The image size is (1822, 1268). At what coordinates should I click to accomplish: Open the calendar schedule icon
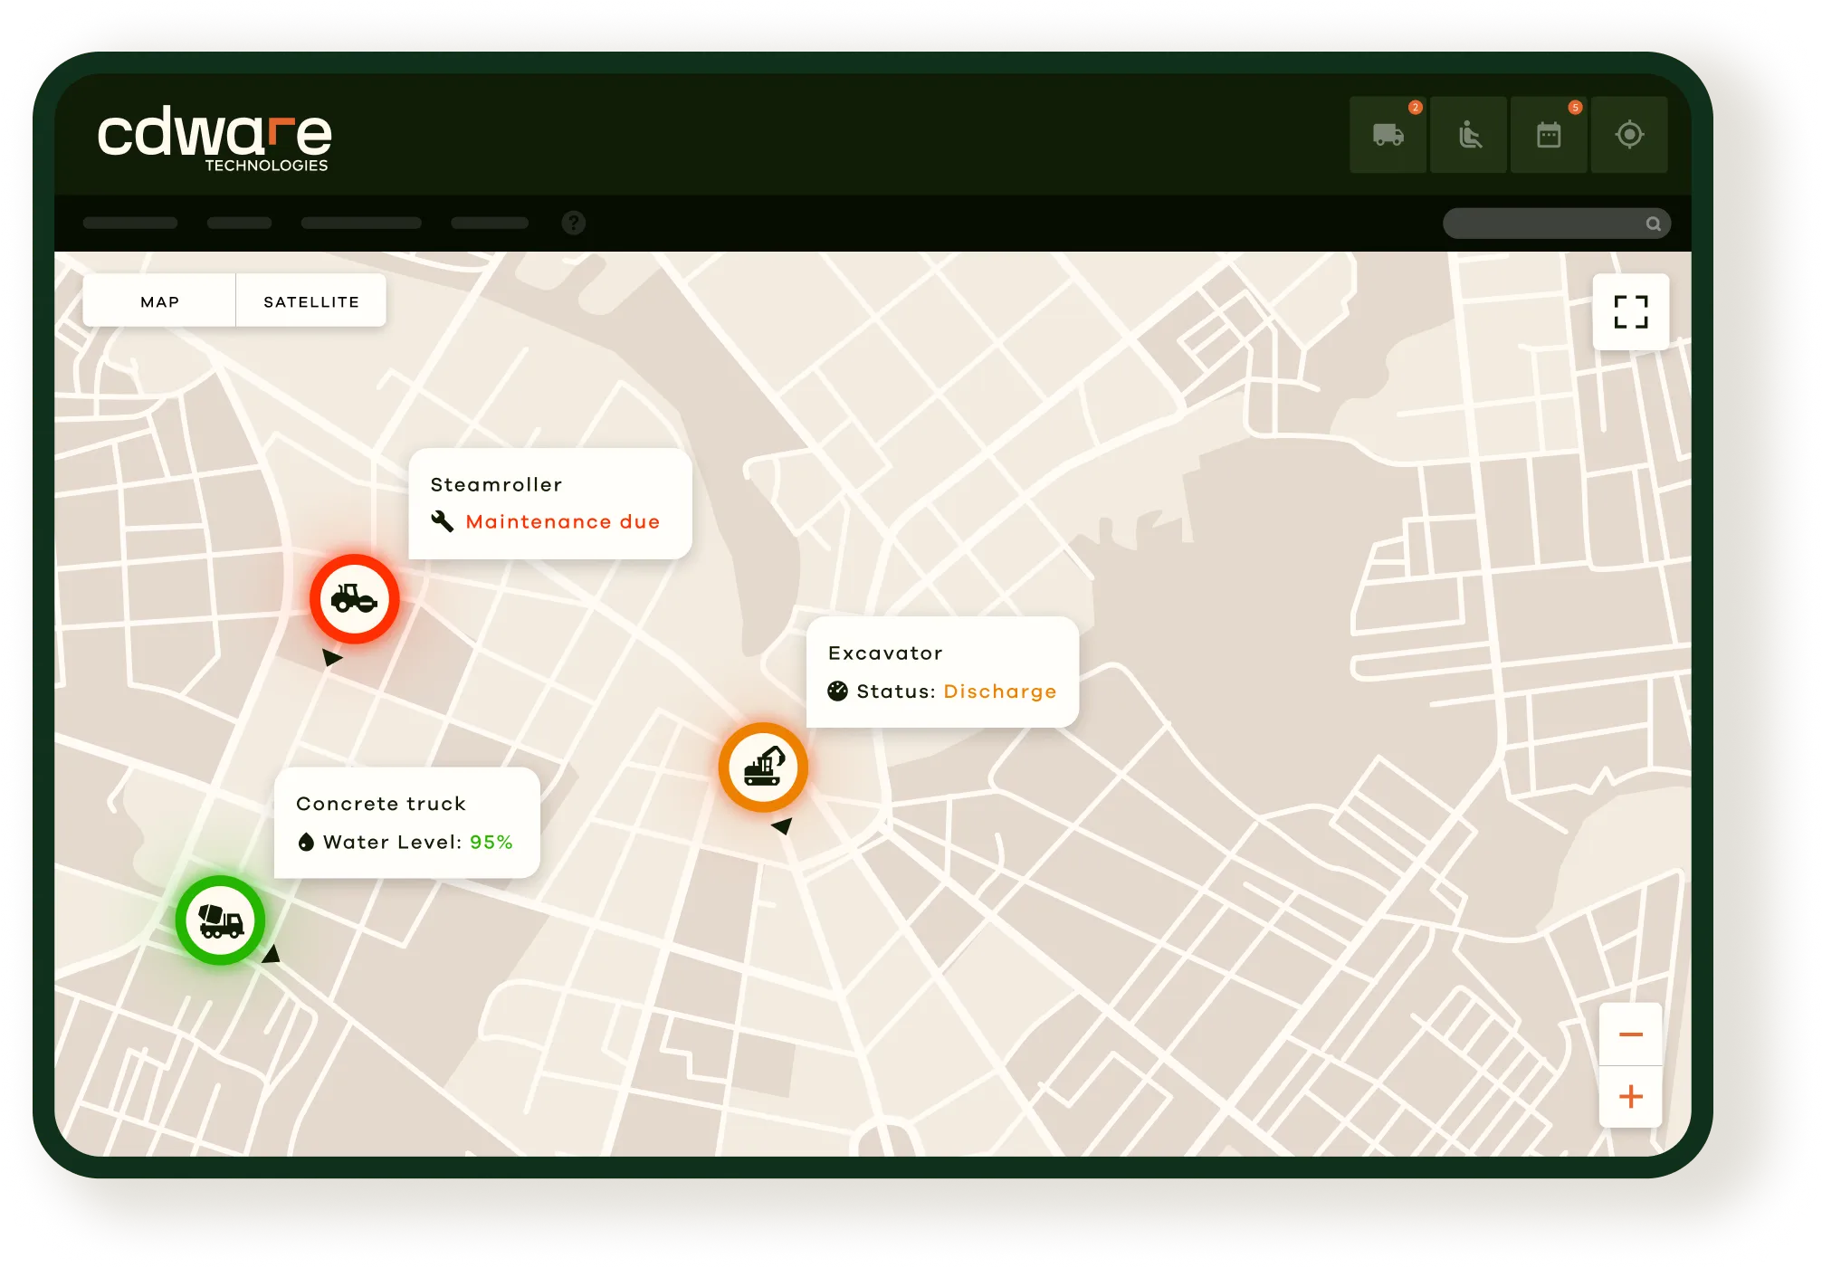tap(1549, 135)
